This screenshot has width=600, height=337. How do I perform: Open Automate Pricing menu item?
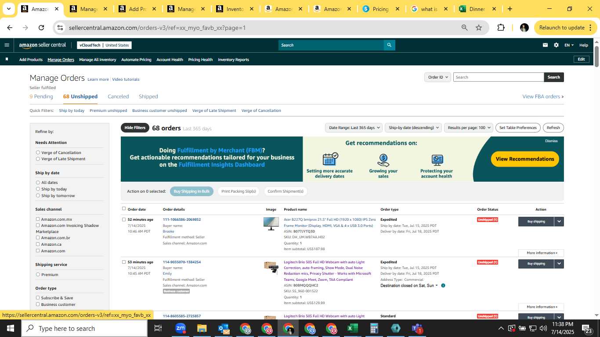click(x=136, y=60)
